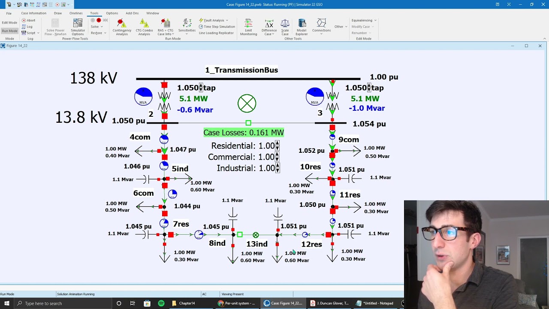
Task: Adjust tap stepper on transformer 3
Action: pos(369,88)
